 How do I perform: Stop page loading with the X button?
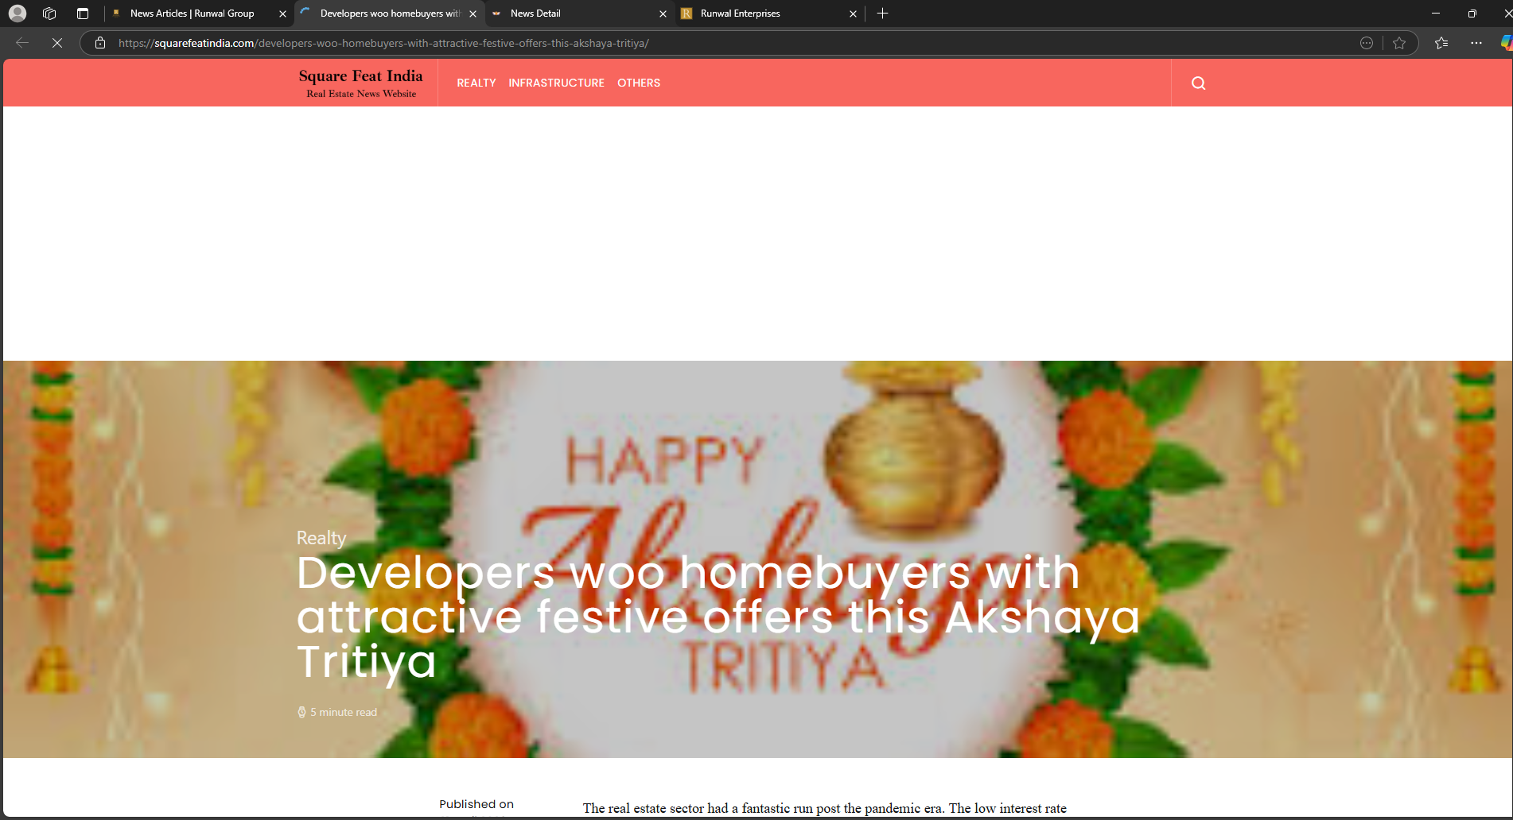[x=57, y=43]
